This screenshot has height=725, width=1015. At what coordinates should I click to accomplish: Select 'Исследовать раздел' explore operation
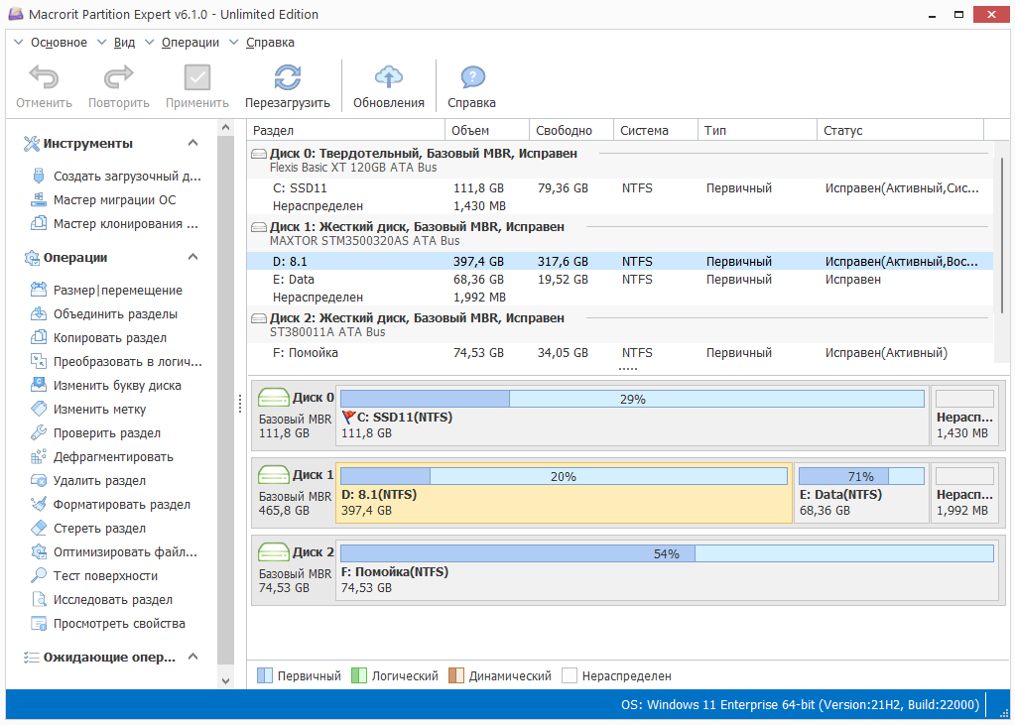point(101,600)
